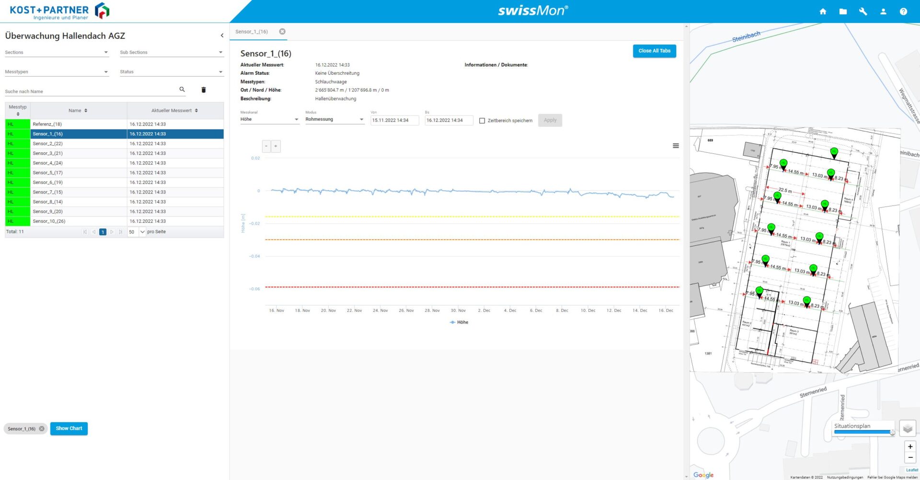The height and width of the screenshot is (480, 920).
Task: Open the map layers icon
Action: pos(908,428)
